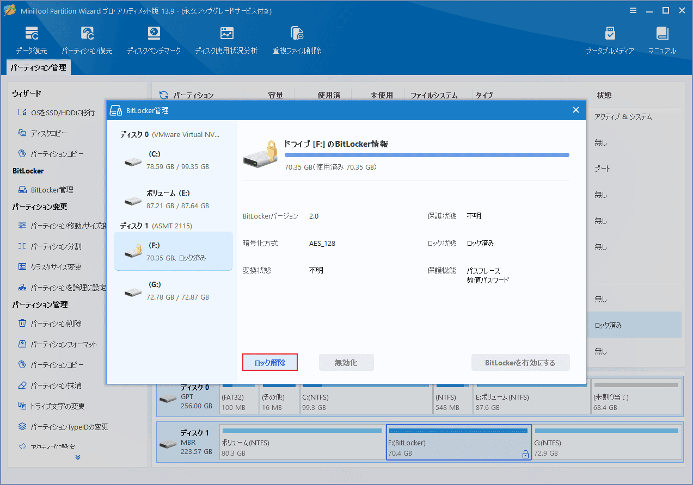Select the G:(NTFS) 72.9 GB partition block
Image resolution: width=693 pixels, height=485 pixels.
[x=606, y=443]
